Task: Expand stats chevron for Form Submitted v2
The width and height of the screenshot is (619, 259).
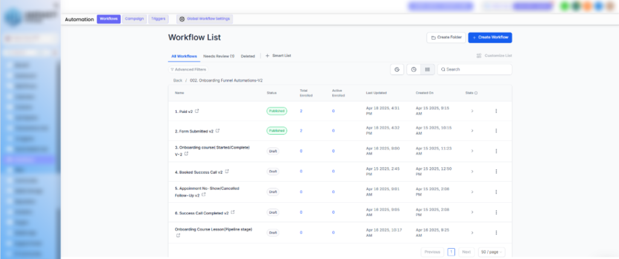Action: (x=472, y=130)
